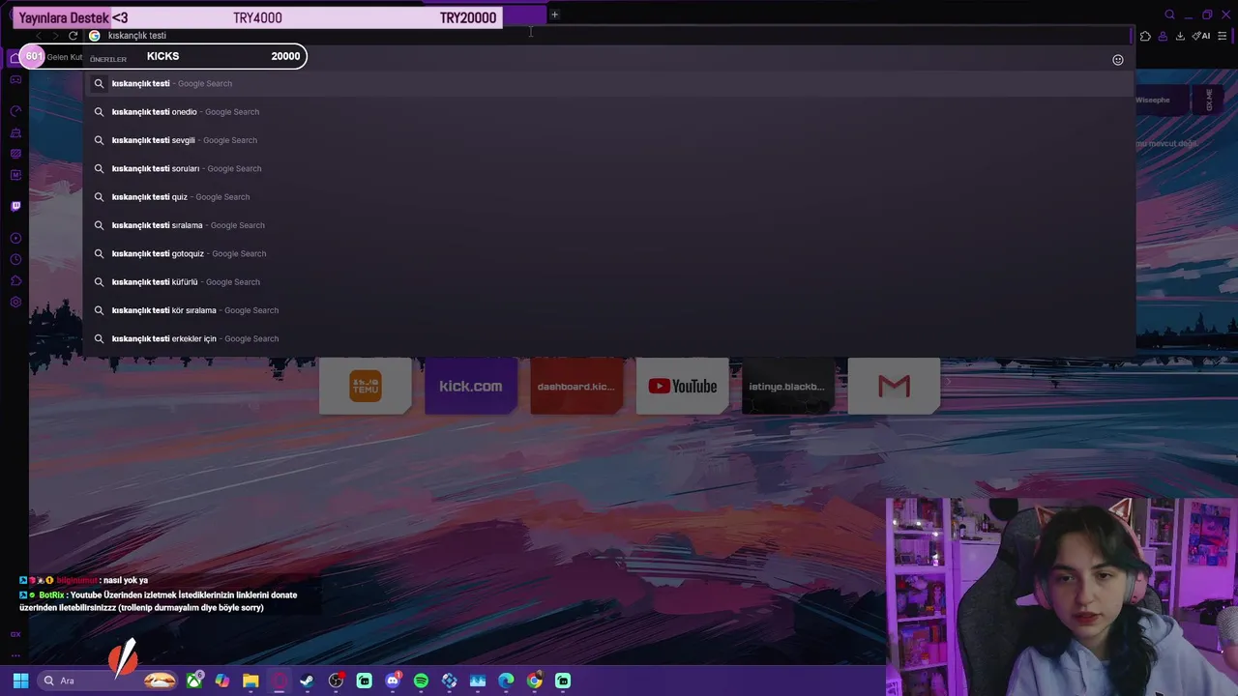Screen dimensions: 1238x696
Task: Open Google Chrome from taskbar
Action: (534, 681)
